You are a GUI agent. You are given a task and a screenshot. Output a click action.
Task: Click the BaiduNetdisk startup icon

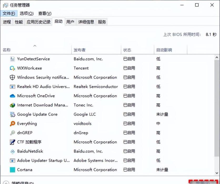coord(12,151)
